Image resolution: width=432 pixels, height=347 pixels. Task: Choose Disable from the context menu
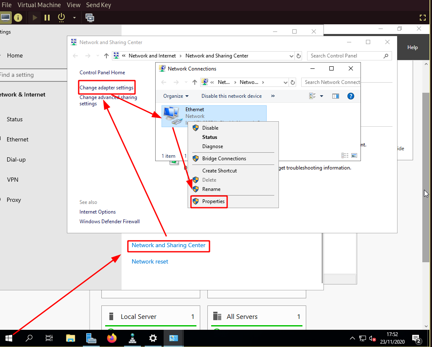[x=233, y=128]
